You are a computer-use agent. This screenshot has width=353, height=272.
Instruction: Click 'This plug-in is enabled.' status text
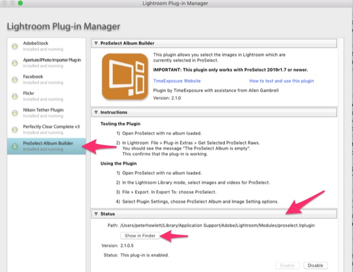pos(145,255)
